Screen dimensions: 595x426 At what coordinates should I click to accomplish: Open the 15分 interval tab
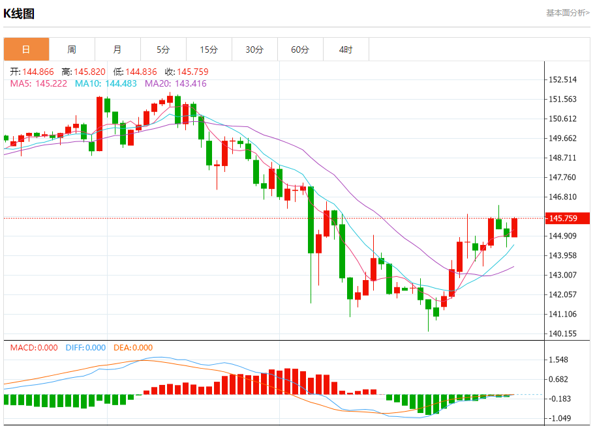point(209,50)
